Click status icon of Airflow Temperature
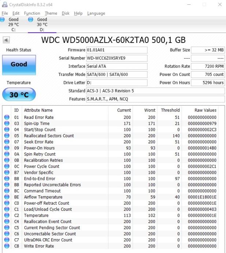Screen dimensions: 226x253 (x=7, y=197)
